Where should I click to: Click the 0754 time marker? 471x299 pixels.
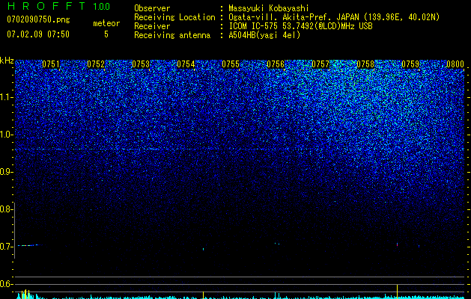pyautogui.click(x=186, y=64)
